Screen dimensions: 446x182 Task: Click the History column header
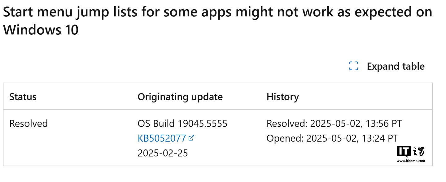(283, 97)
